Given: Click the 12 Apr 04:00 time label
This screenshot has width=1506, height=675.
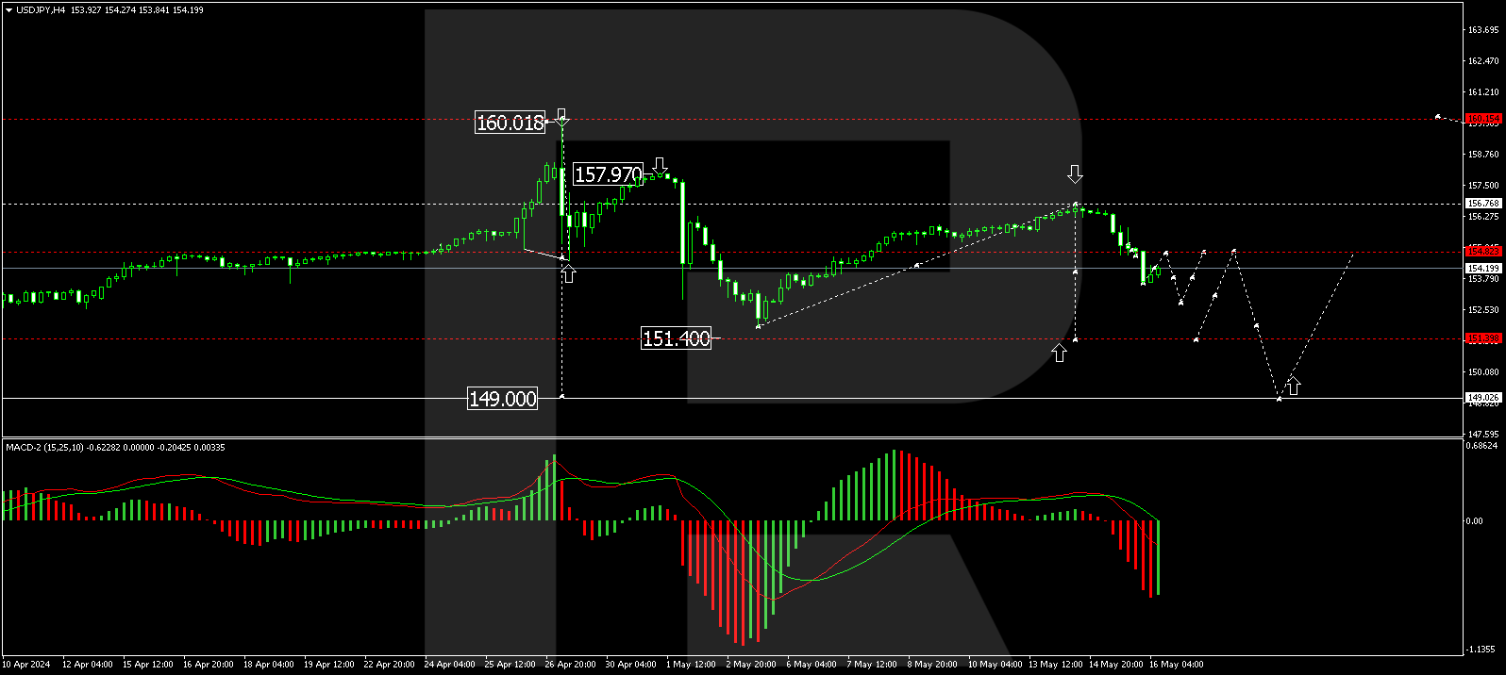Looking at the screenshot, I should pos(87,665).
